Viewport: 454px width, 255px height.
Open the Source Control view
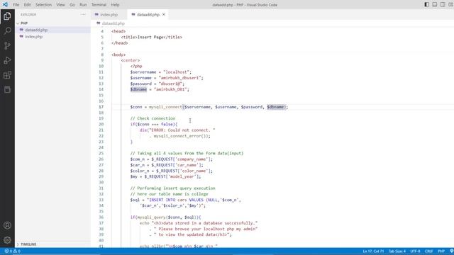point(7,45)
